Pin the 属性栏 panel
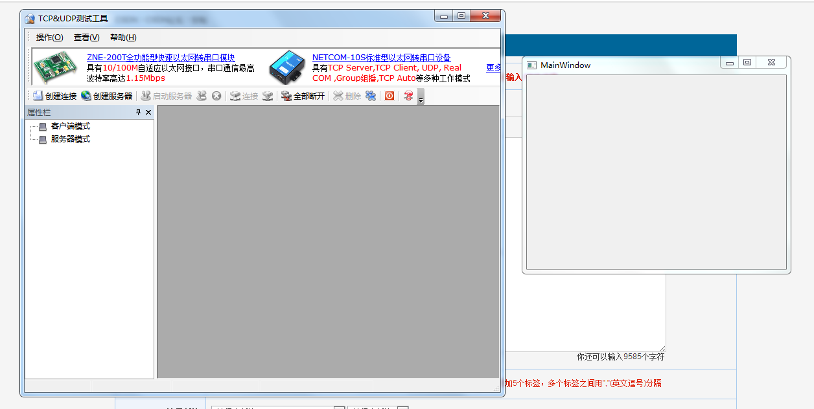 pos(138,113)
